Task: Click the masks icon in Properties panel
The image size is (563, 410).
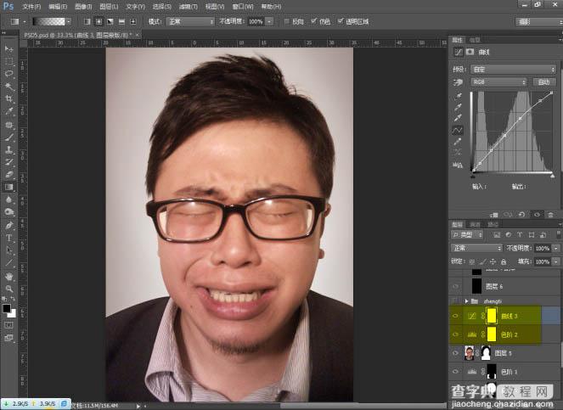Action: [470, 52]
